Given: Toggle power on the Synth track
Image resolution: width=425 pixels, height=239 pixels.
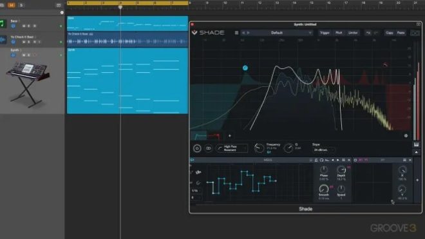Looking at the screenshot, I should 13,55.
